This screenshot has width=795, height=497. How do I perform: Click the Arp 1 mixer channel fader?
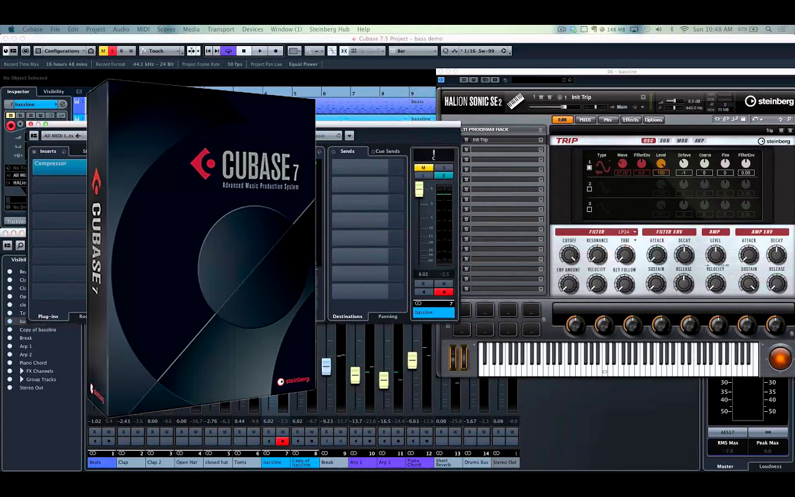point(355,375)
